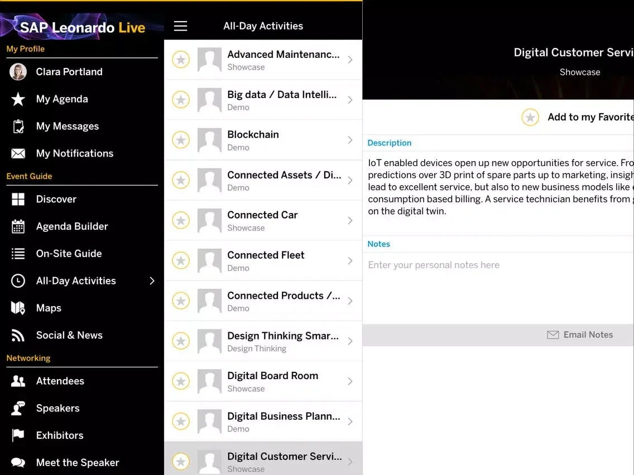Click the personal notes input field
Viewport: 634px width, 475px height.
tap(498, 288)
